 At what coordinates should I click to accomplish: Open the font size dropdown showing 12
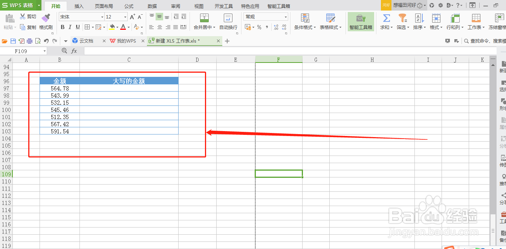pos(125,17)
